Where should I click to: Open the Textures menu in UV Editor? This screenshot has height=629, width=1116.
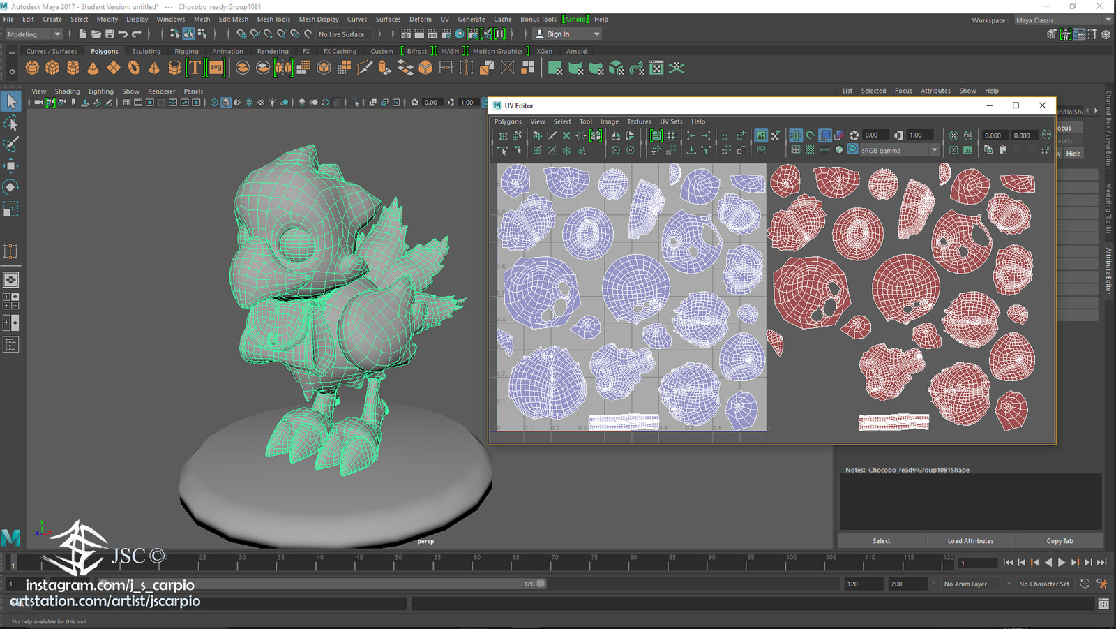click(x=639, y=121)
